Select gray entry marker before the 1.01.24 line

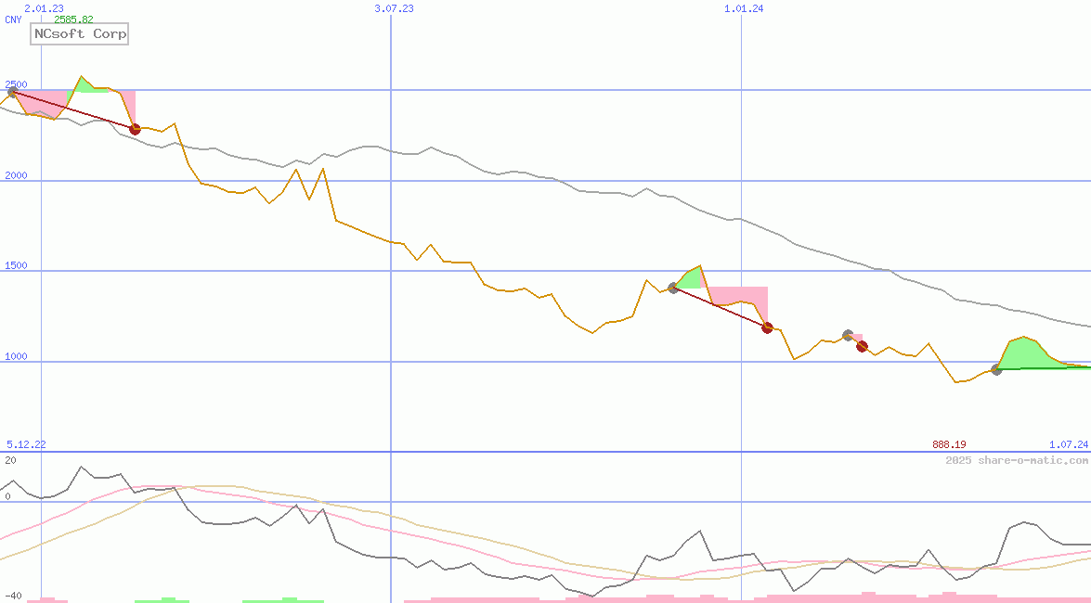[x=673, y=288]
